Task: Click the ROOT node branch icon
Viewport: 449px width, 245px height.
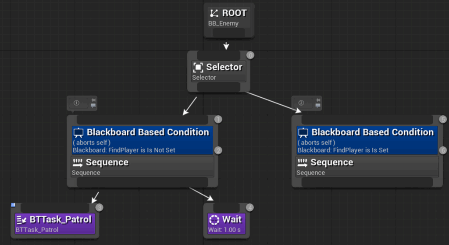Action: (x=214, y=14)
